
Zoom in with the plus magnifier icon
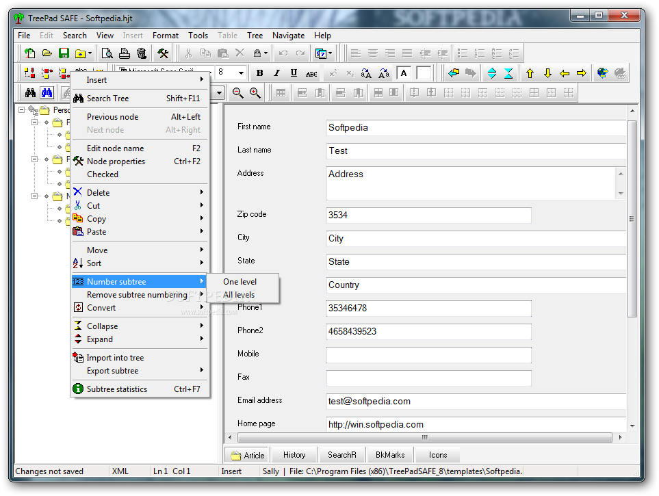(x=255, y=93)
